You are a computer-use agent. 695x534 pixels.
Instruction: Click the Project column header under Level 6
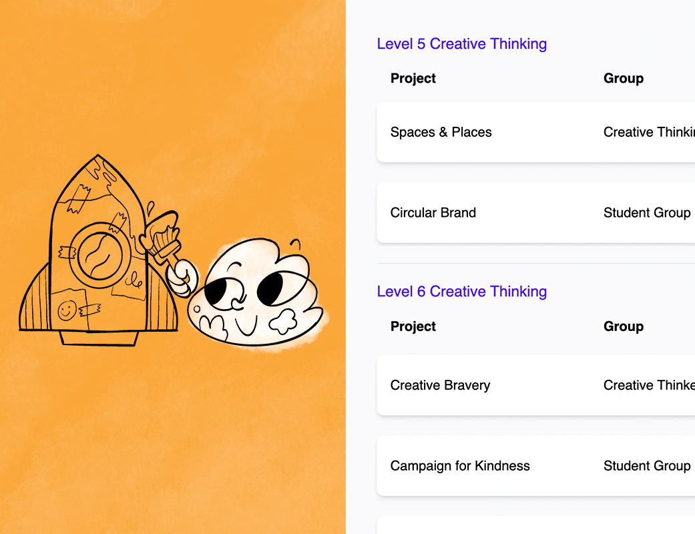tap(413, 326)
